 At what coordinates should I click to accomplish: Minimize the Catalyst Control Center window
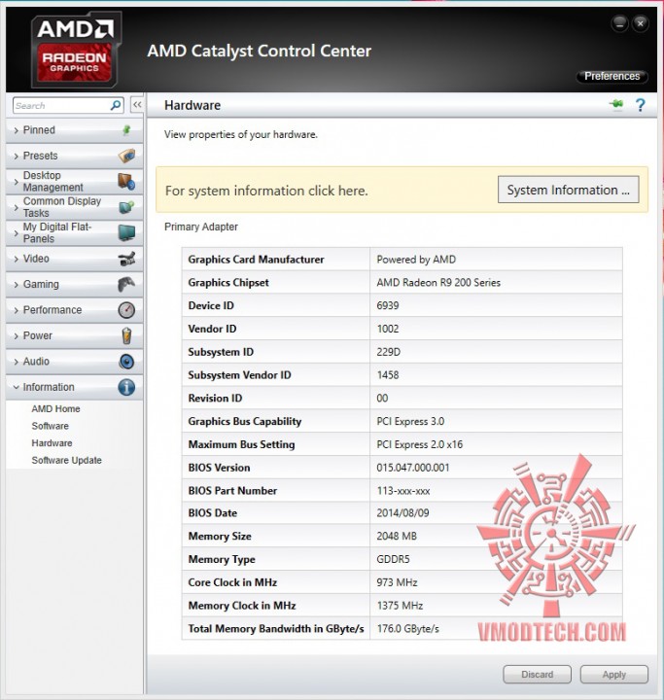[620, 23]
